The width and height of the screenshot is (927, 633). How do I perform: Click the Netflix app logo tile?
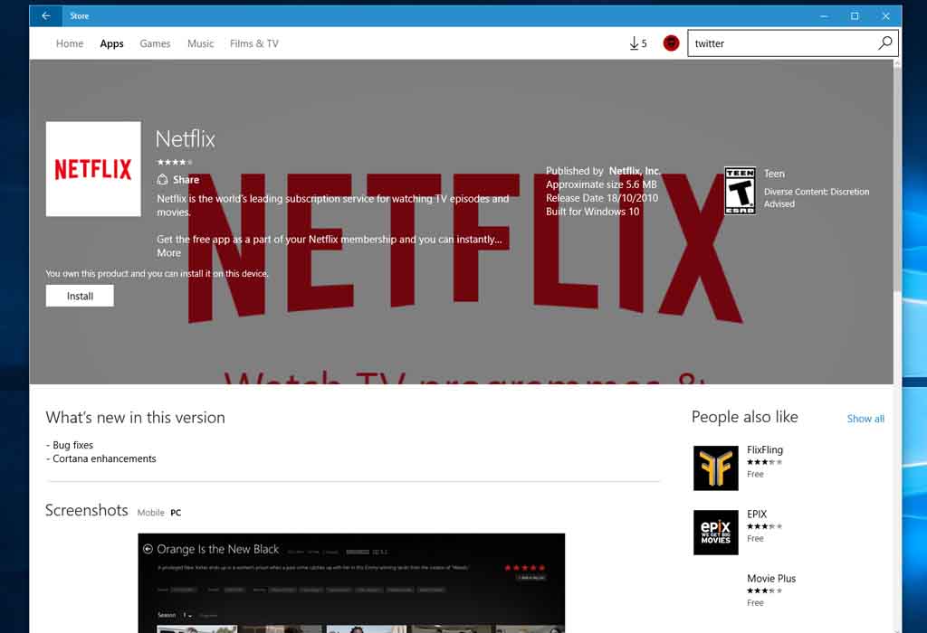(x=93, y=169)
